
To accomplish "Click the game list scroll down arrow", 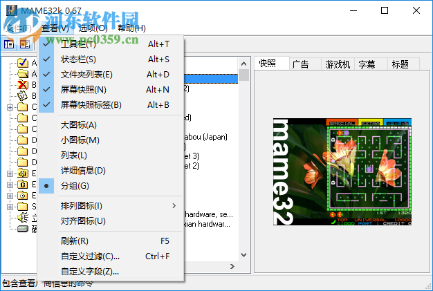I will tap(244, 255).
